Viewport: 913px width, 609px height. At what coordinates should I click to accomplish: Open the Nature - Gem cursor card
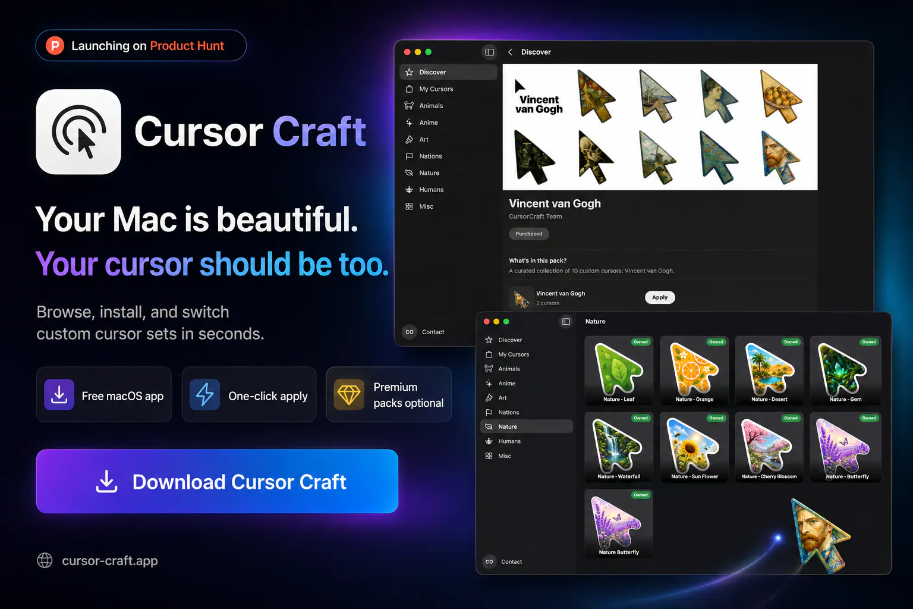pyautogui.click(x=845, y=371)
